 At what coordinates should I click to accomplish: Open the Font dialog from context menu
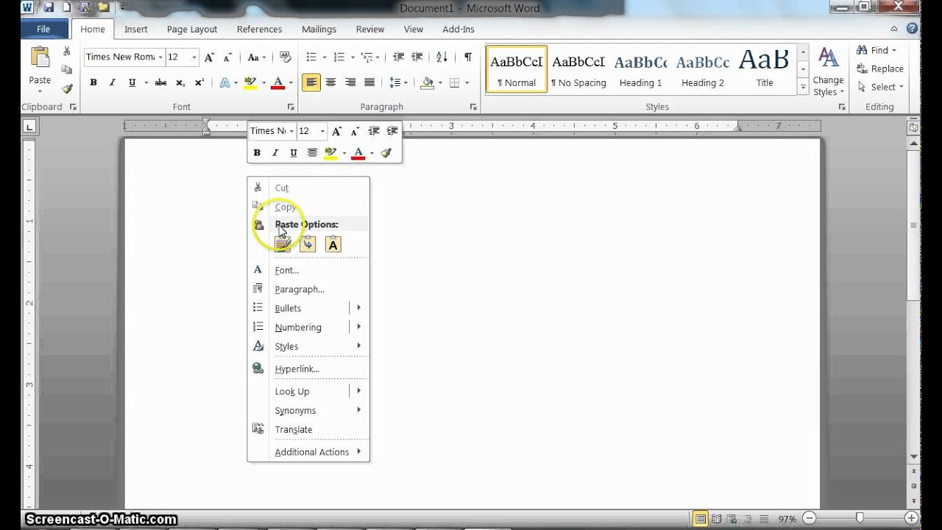pyautogui.click(x=286, y=270)
